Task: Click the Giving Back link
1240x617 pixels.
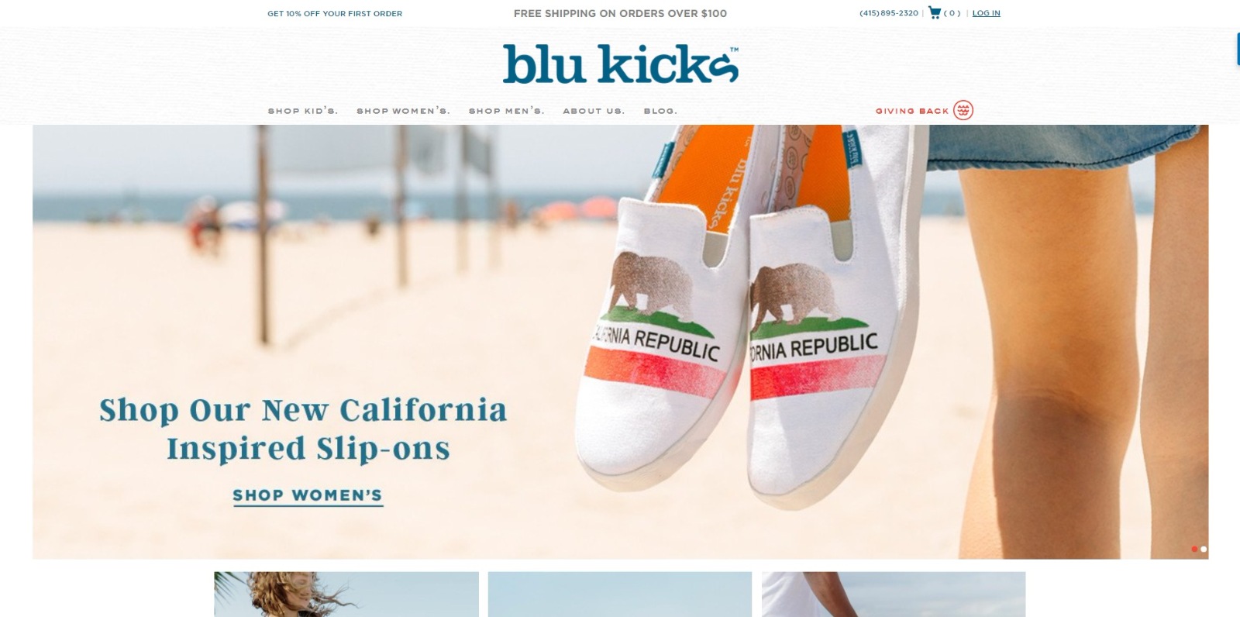Action: (x=912, y=111)
